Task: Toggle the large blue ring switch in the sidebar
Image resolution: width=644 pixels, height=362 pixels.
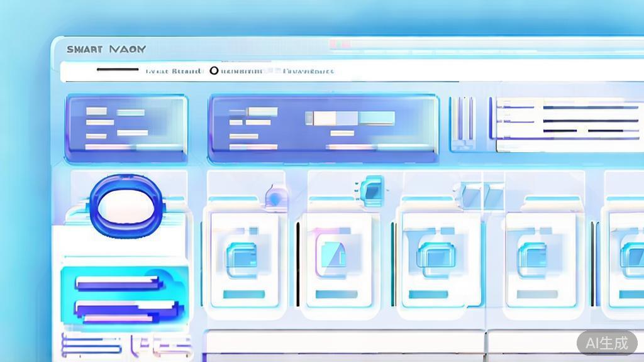Action: click(x=126, y=207)
